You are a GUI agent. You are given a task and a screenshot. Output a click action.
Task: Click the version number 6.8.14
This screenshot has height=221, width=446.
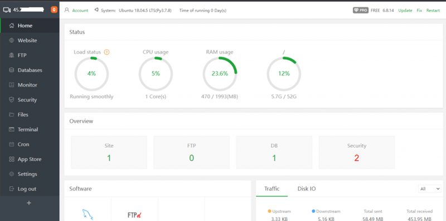pos(388,10)
